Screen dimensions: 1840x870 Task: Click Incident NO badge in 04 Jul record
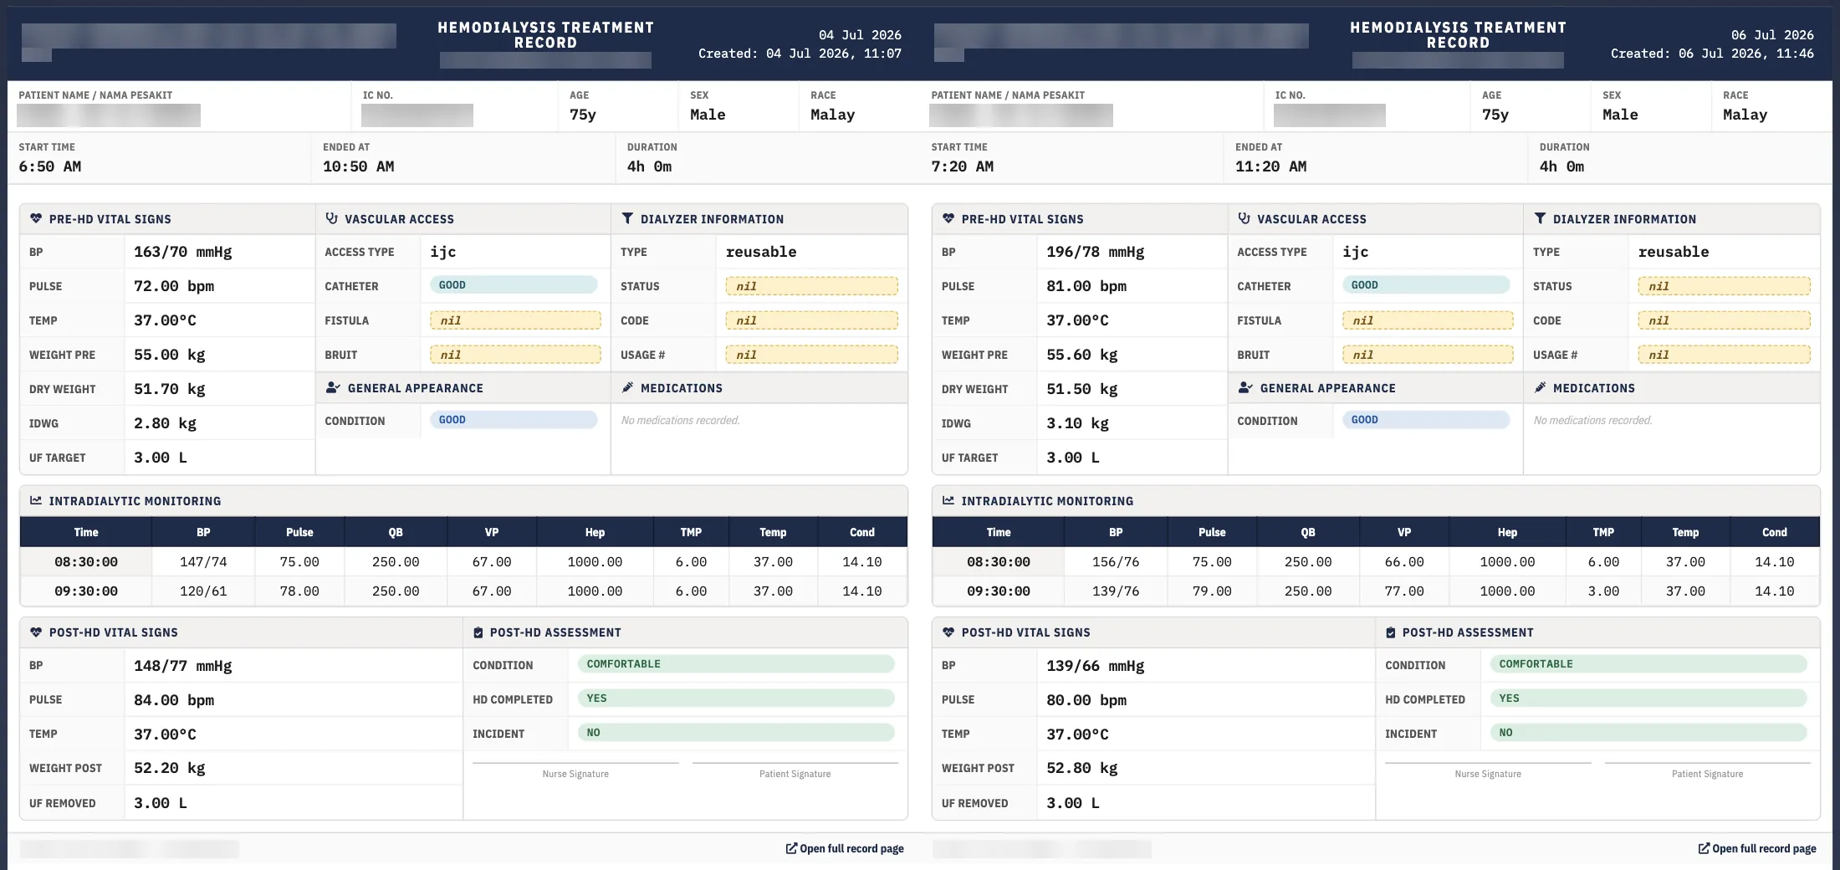click(x=736, y=733)
